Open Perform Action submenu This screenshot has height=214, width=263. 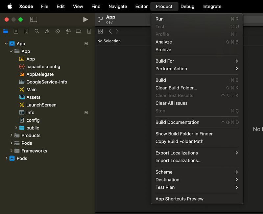[197, 69]
